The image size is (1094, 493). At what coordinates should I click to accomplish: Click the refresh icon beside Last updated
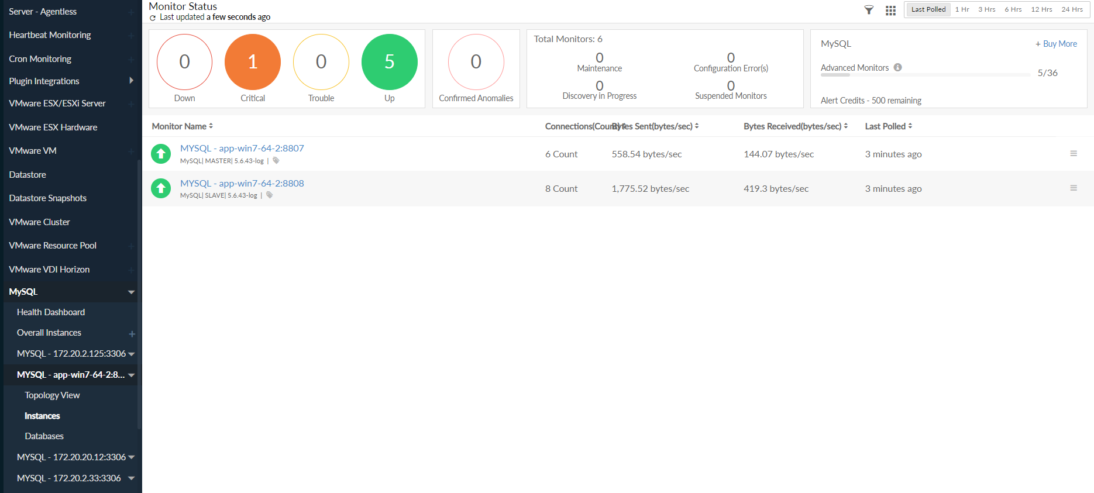(153, 18)
